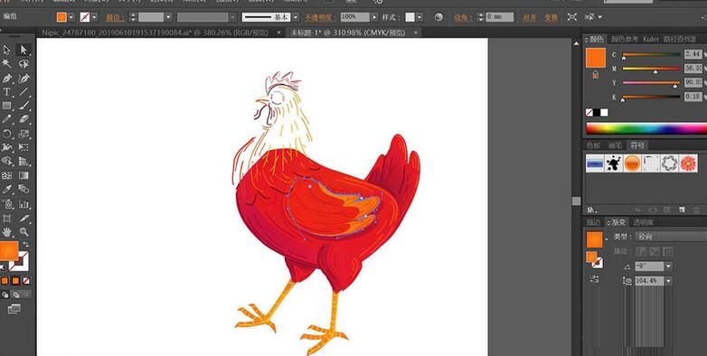Select the Type tool

(x=6, y=92)
